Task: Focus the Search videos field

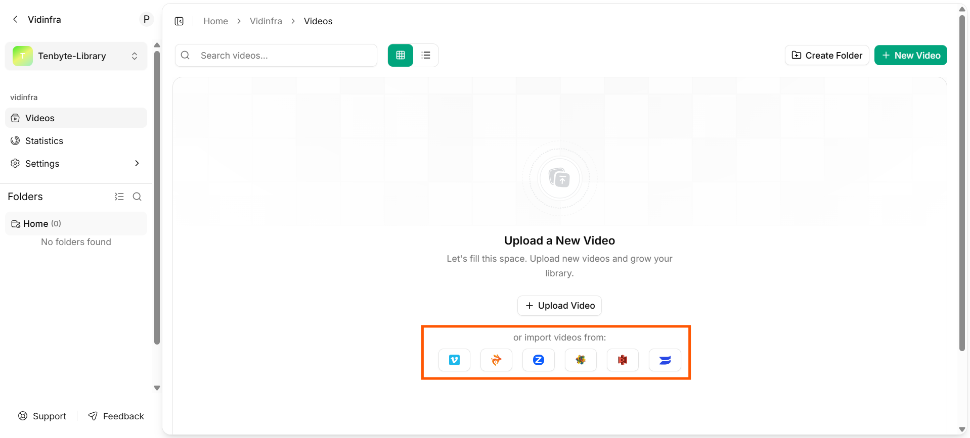Action: [276, 56]
